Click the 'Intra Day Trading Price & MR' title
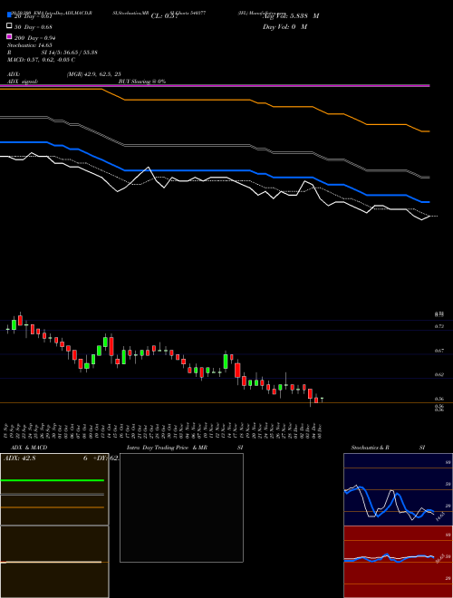 167,448
